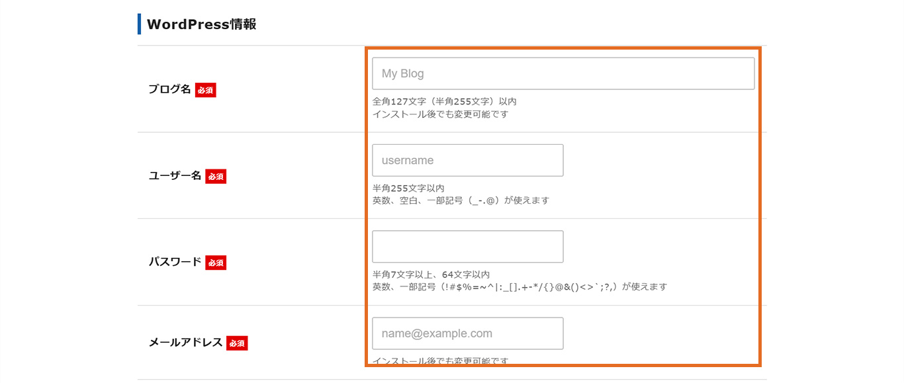Click the WordPress情報 section heading
This screenshot has height=383, width=904.
click(201, 24)
